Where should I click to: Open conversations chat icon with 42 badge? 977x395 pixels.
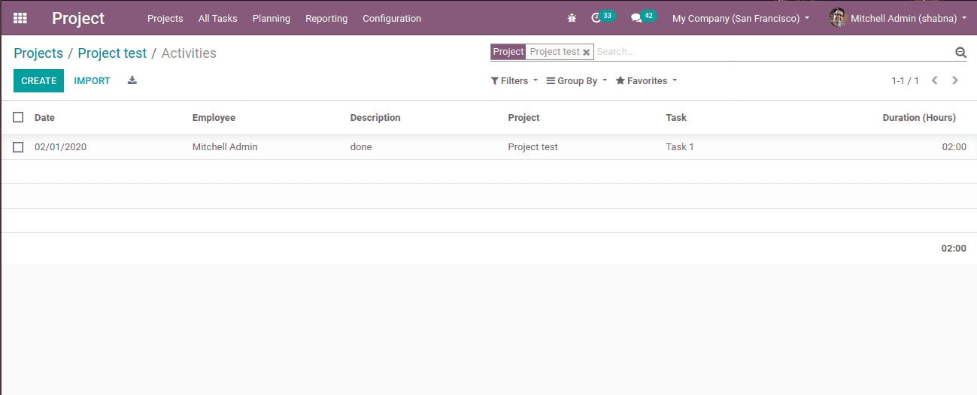point(643,17)
